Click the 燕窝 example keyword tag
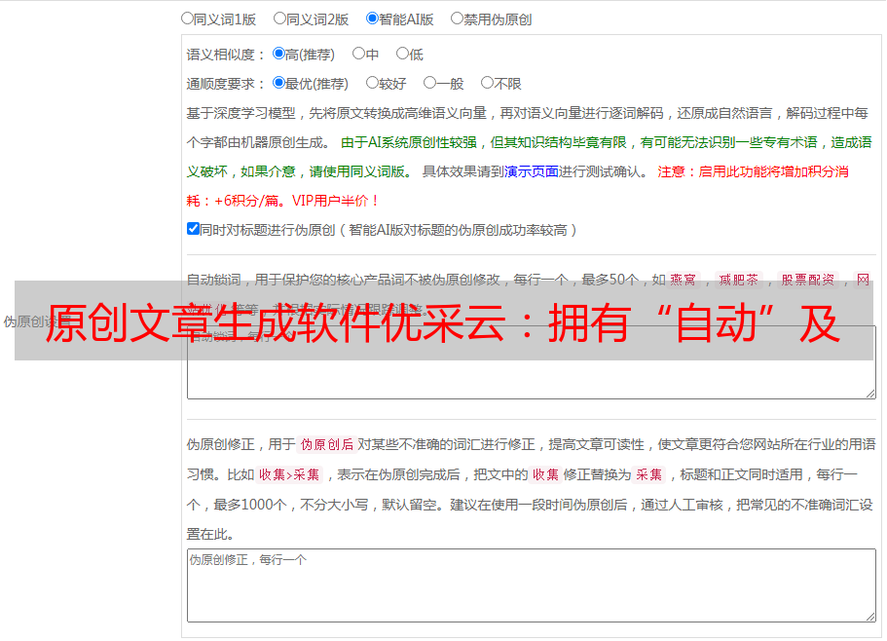The width and height of the screenshot is (887, 641). click(x=684, y=280)
